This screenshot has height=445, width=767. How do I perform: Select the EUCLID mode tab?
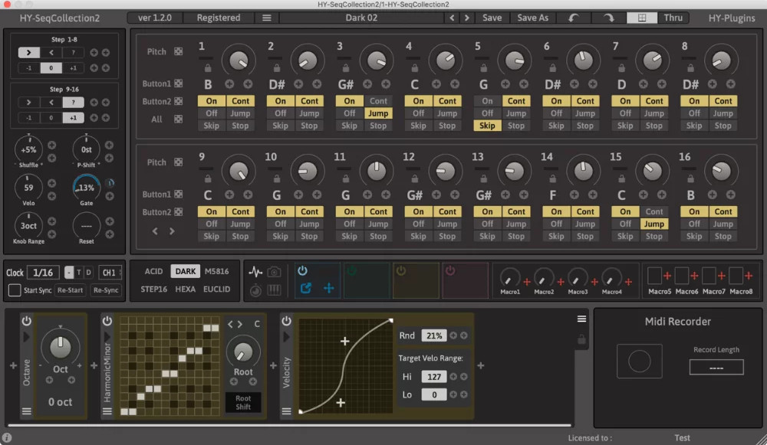[x=216, y=289]
